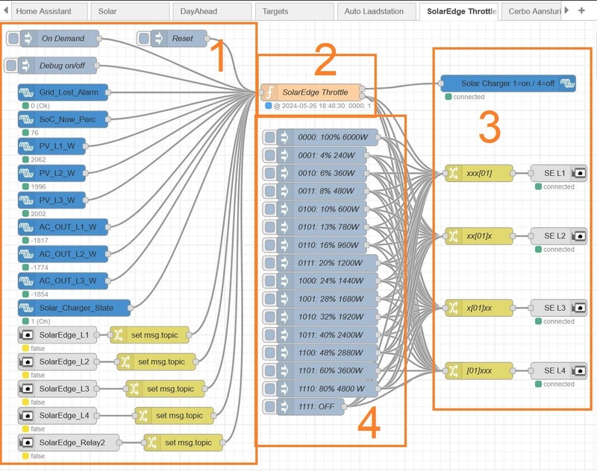Open the Targets tab

click(x=294, y=11)
